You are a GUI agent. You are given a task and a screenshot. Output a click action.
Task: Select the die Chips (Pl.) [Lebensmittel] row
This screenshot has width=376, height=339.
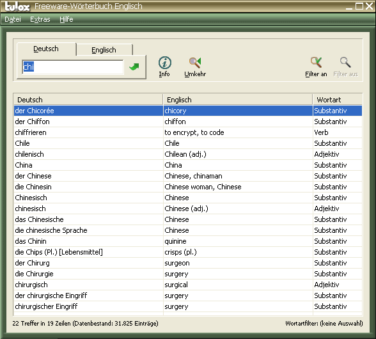[x=188, y=252]
